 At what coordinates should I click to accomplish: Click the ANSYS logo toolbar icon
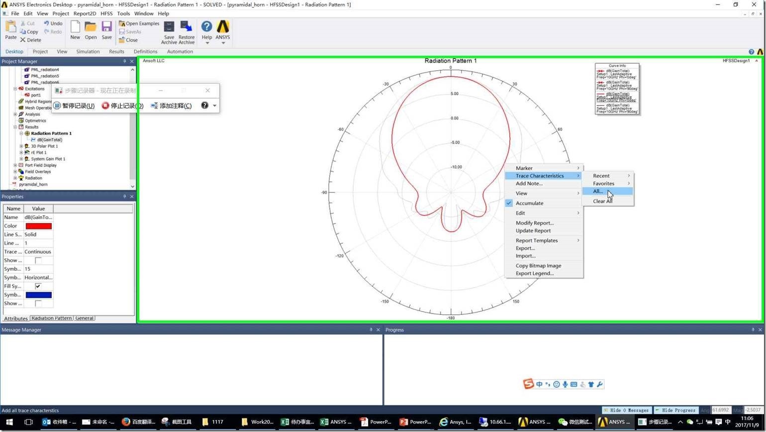pos(223,27)
